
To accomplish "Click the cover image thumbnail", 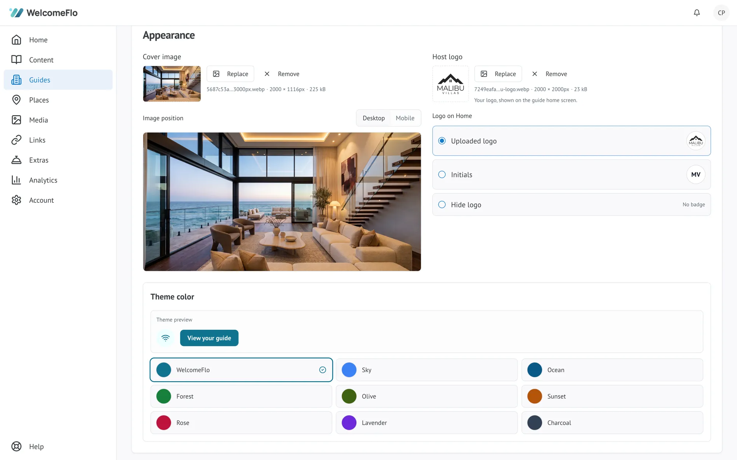I will [172, 84].
